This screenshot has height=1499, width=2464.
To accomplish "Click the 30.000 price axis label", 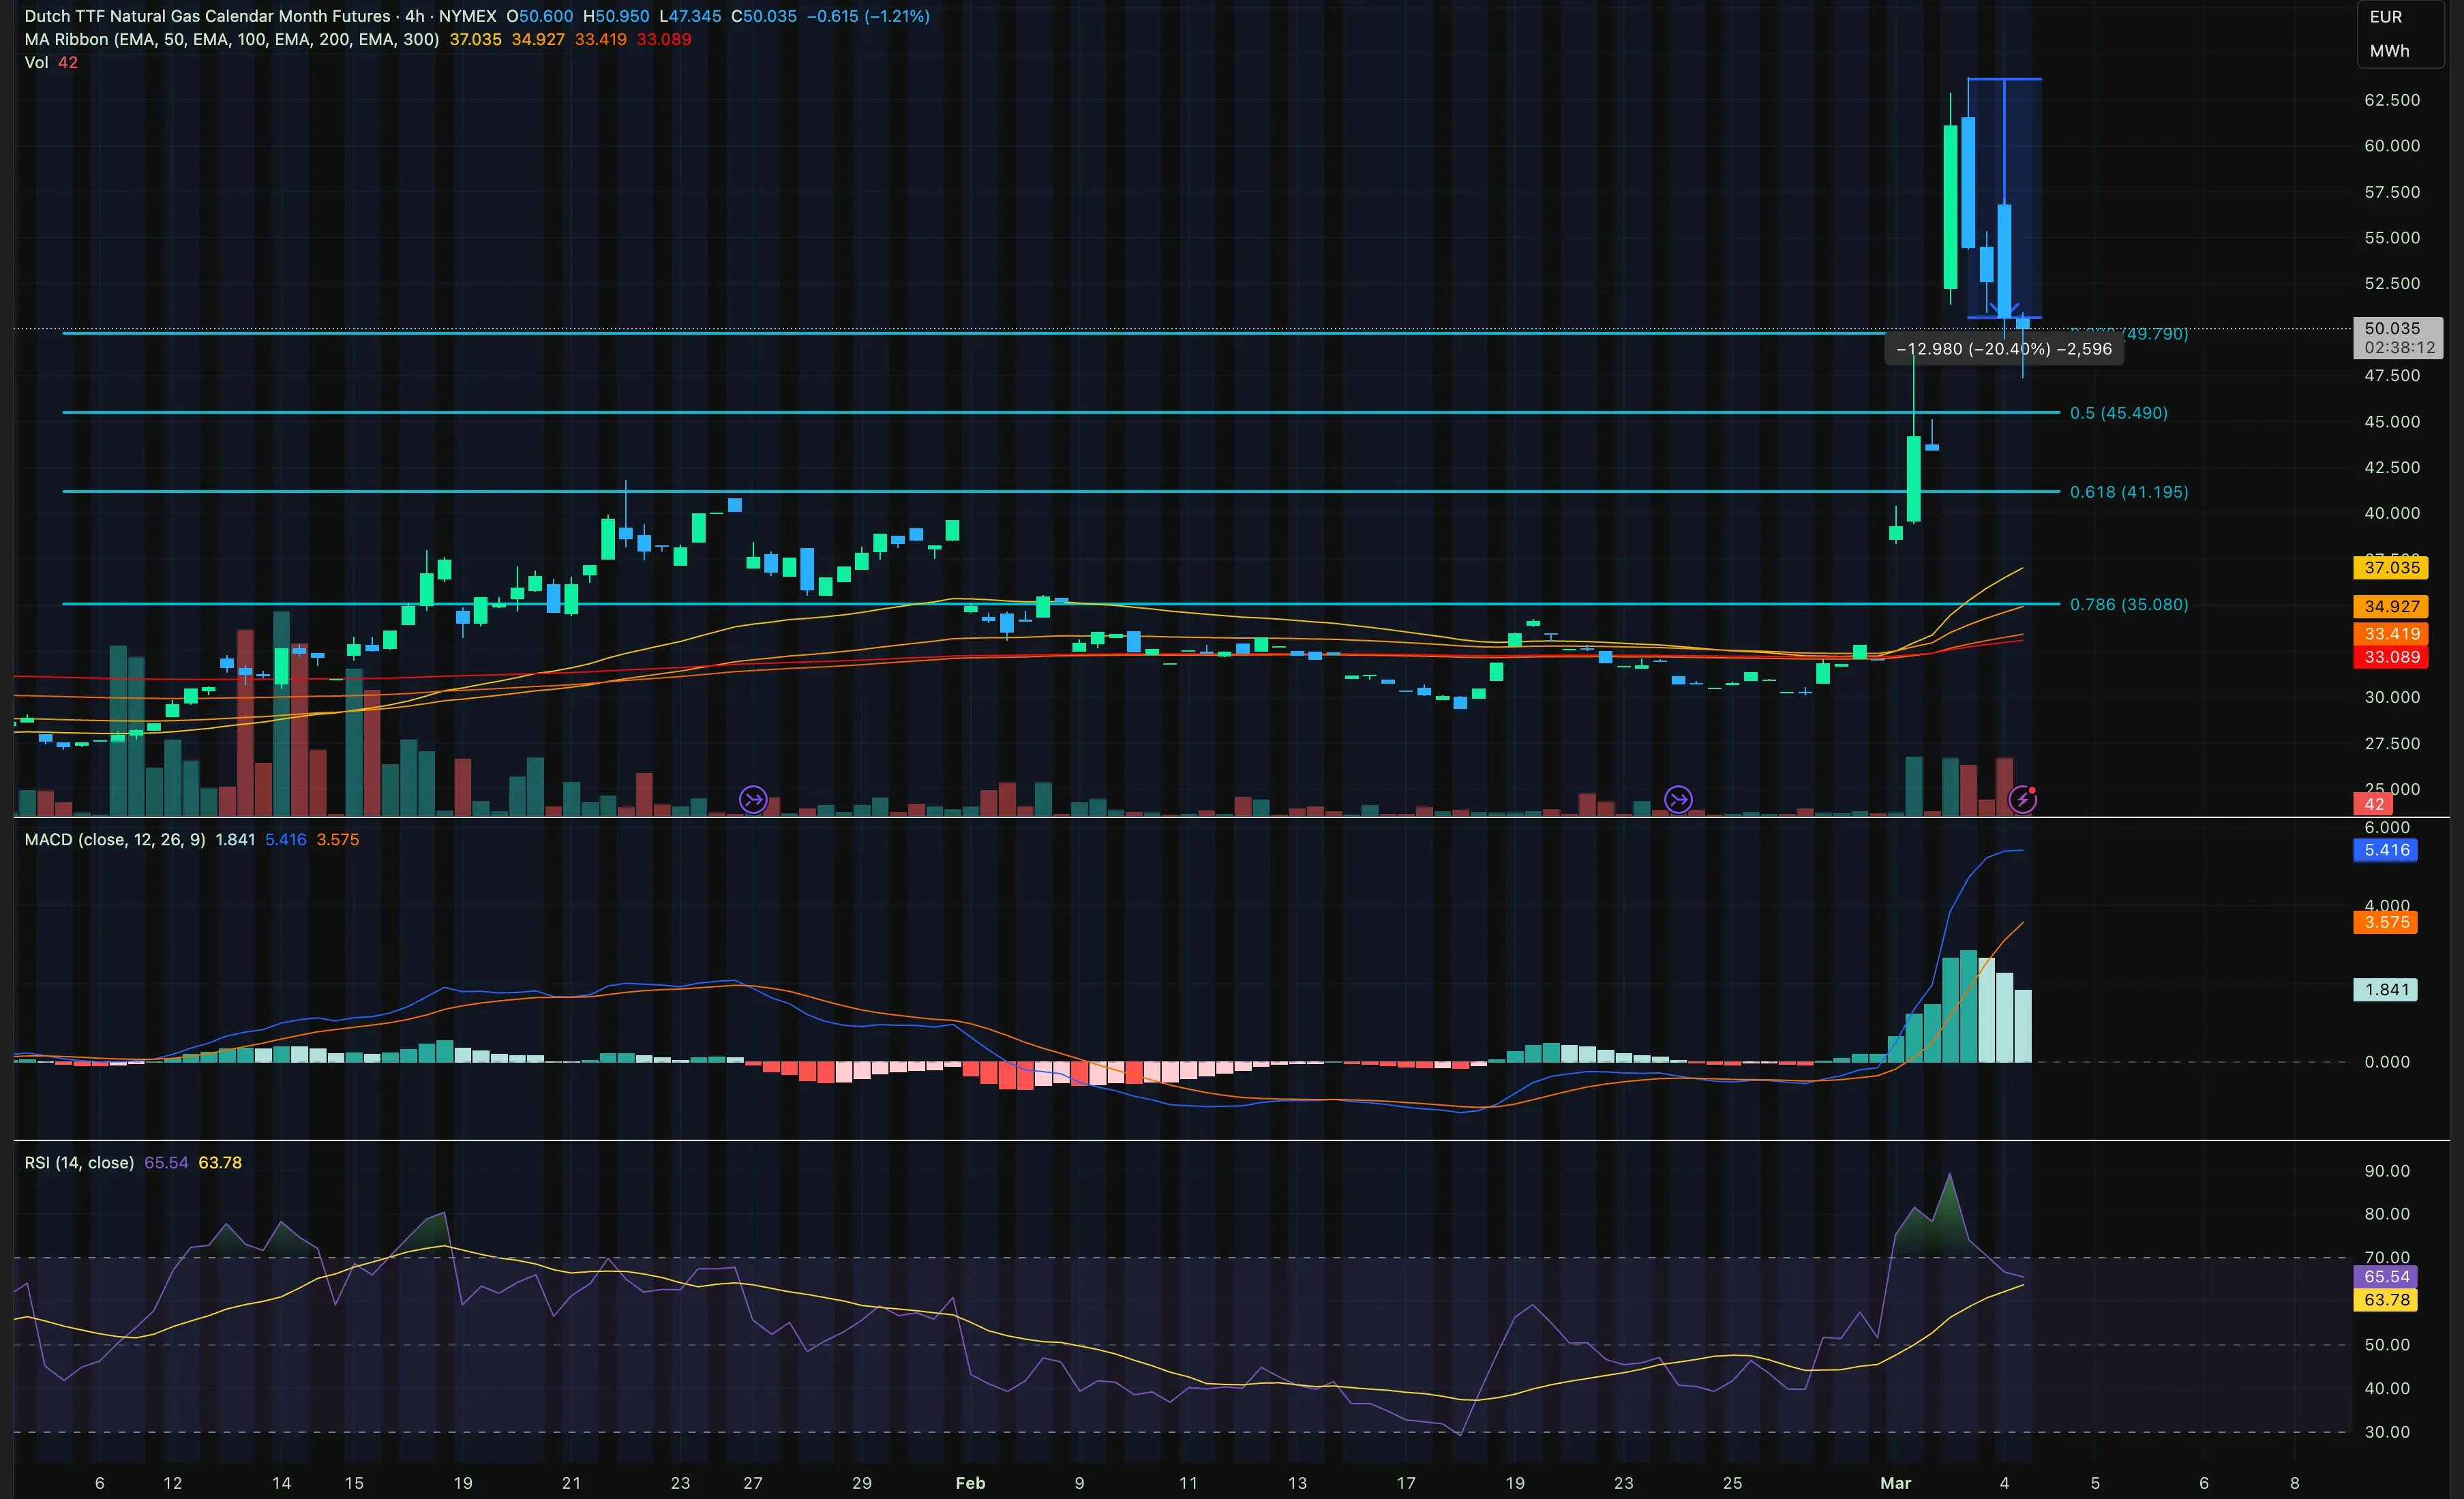I will (2392, 697).
